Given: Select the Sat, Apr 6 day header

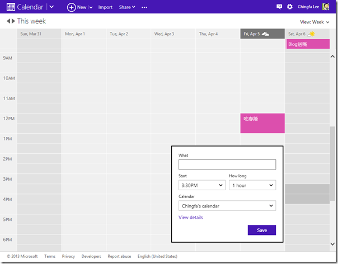Looking at the screenshot, I should (x=307, y=34).
